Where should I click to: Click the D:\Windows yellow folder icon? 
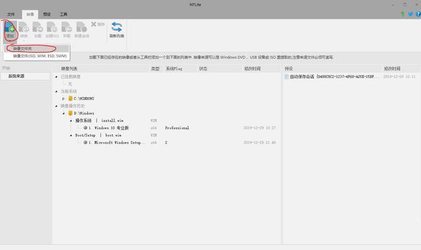tap(70, 113)
